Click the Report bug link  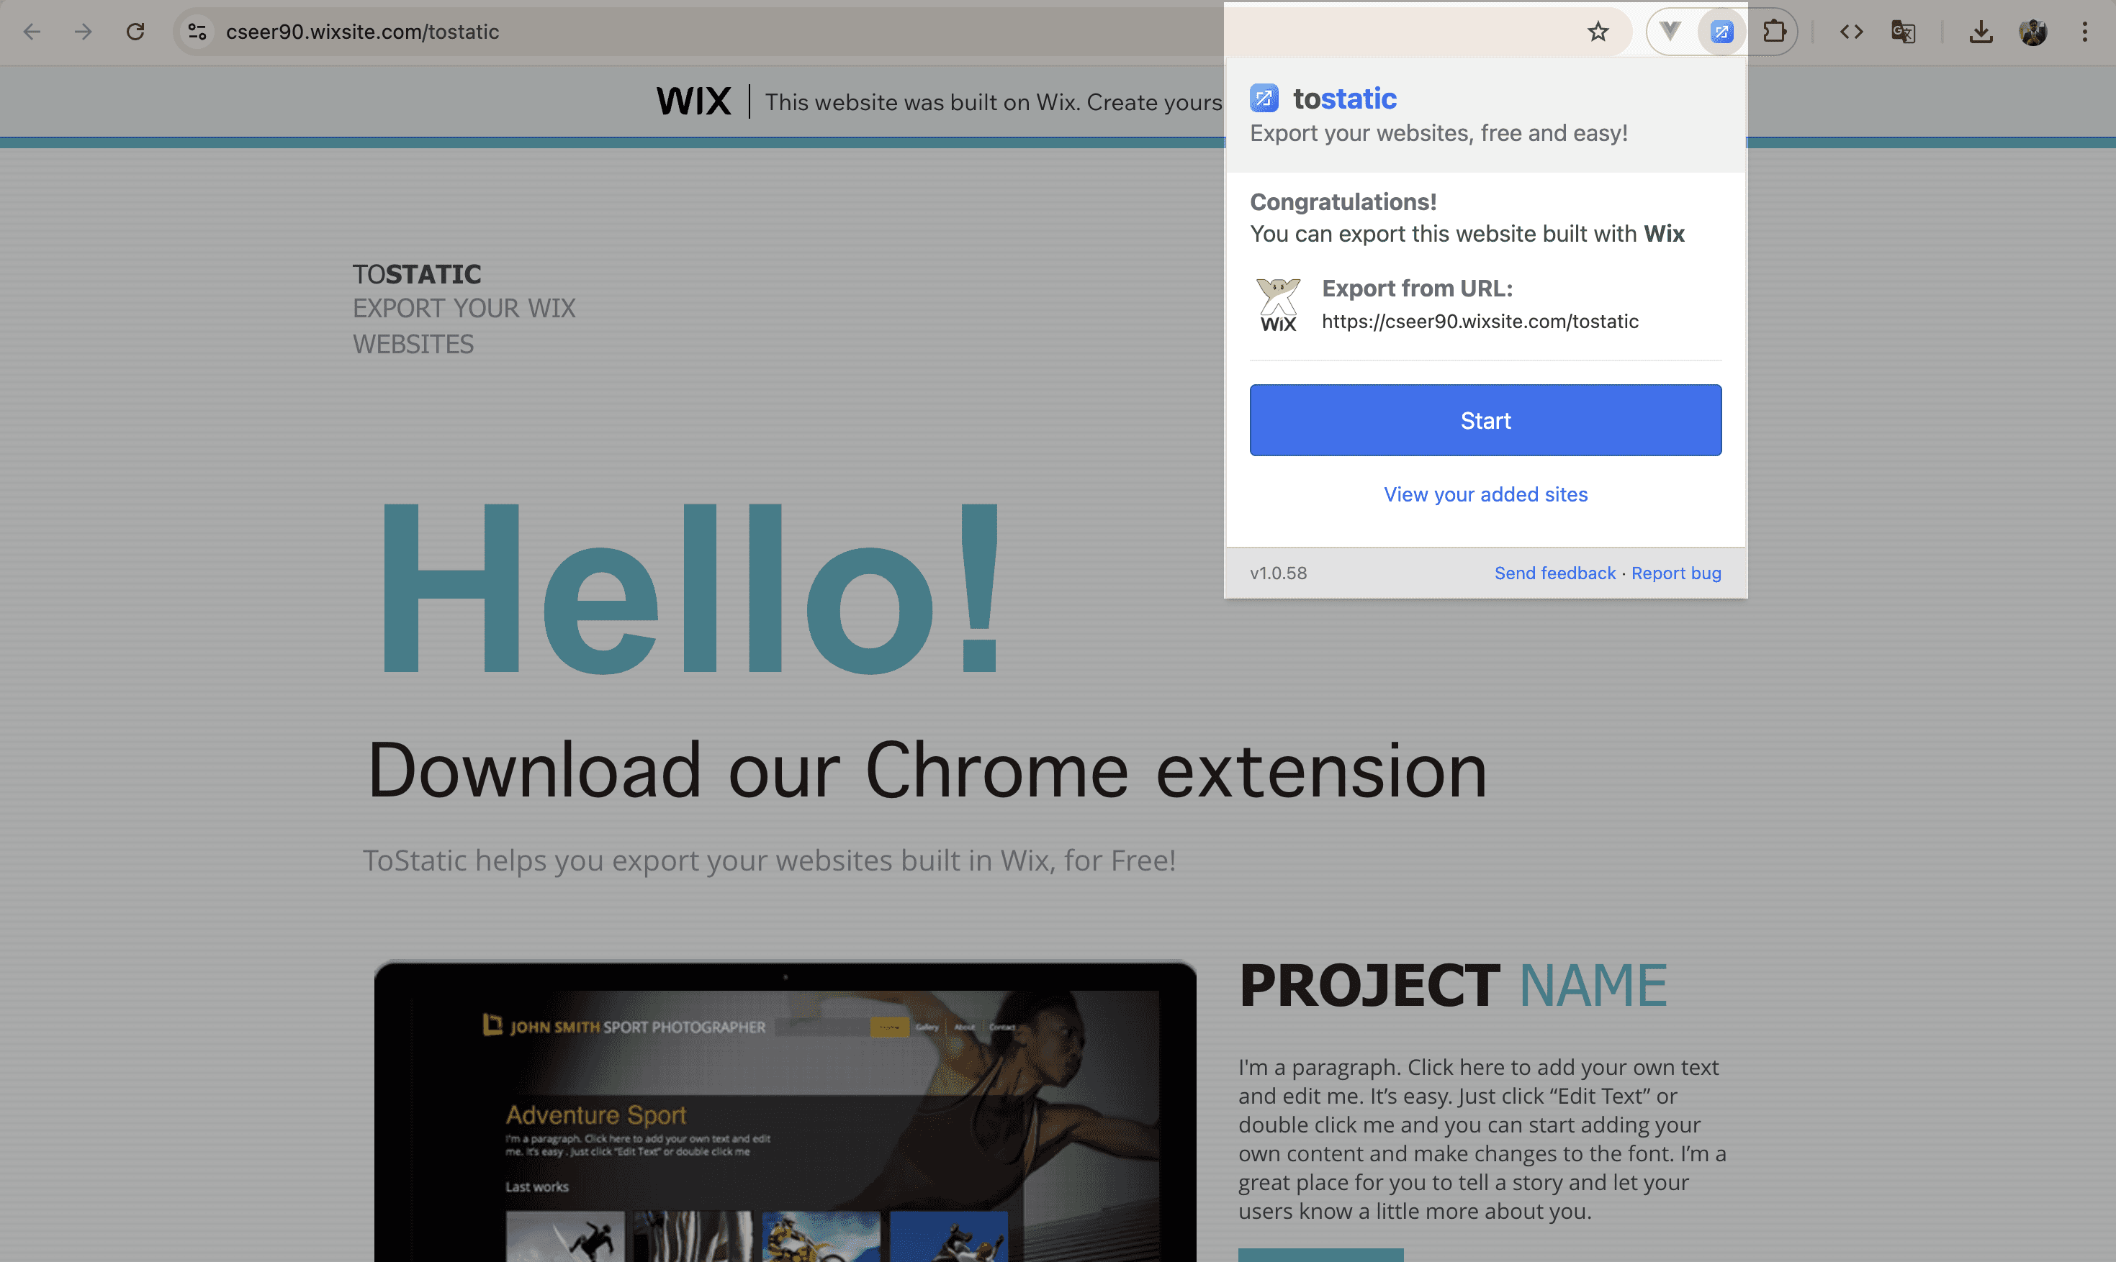pyautogui.click(x=1675, y=573)
